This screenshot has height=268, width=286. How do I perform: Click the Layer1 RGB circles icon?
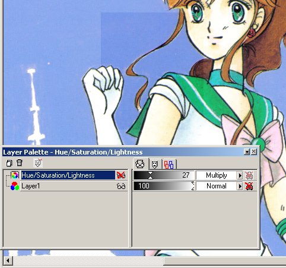pyautogui.click(x=15, y=186)
